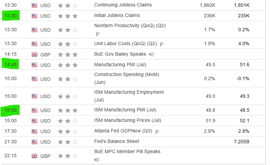Click the speaker icon beside BoE Gov Bailey Speaks
Viewport: 270px width, 165px height.
(x=151, y=54)
